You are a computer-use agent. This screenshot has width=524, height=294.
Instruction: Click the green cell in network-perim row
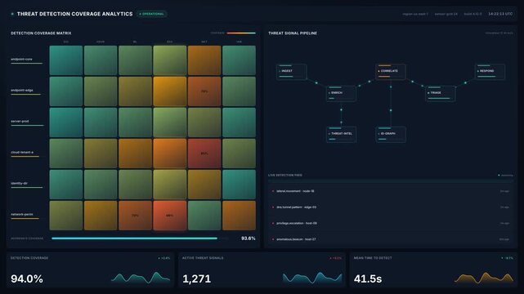[x=204, y=216]
